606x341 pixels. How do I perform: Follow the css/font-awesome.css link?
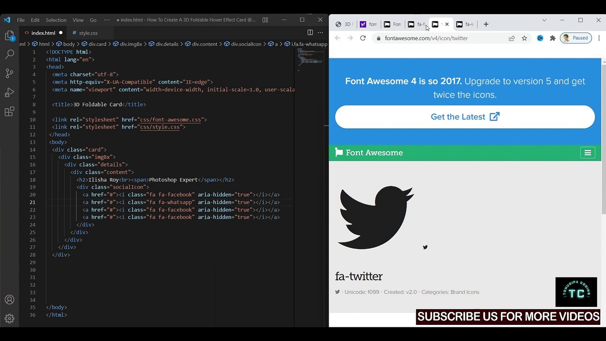(170, 120)
